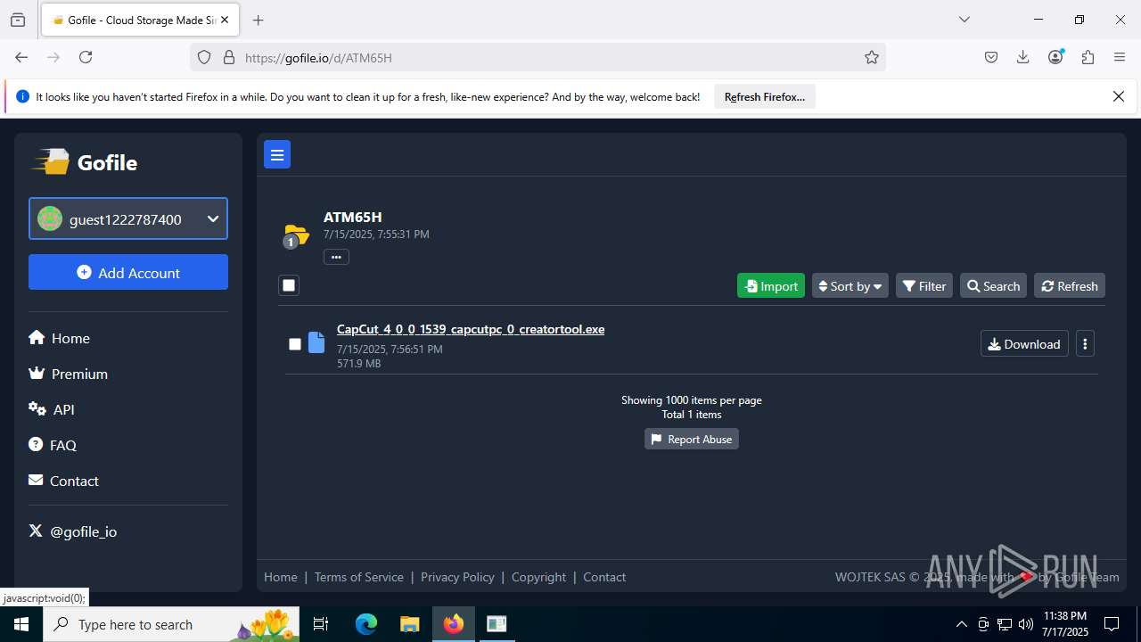Open API in the sidebar

(x=52, y=409)
